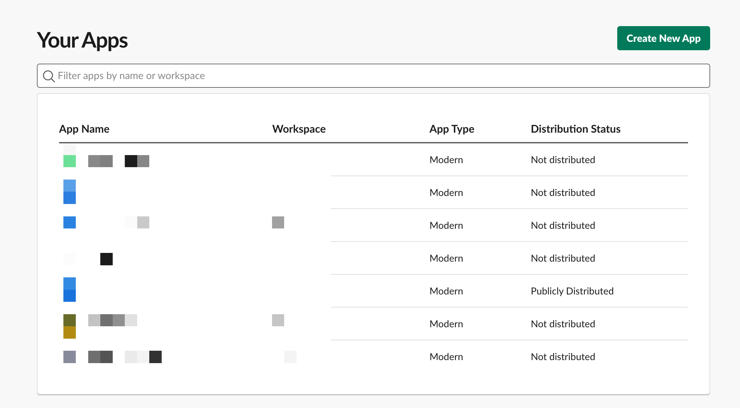
Task: Click the Distribution Status column header
Action: [x=575, y=129]
